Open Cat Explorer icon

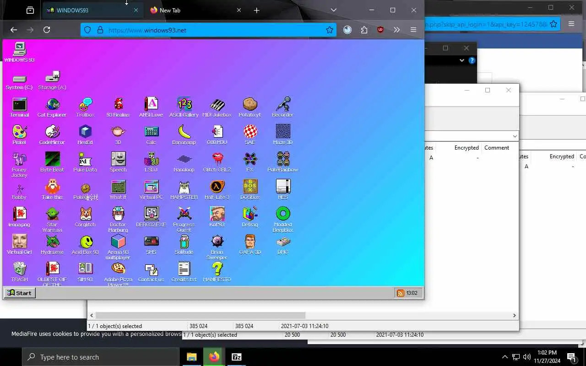pos(52,107)
